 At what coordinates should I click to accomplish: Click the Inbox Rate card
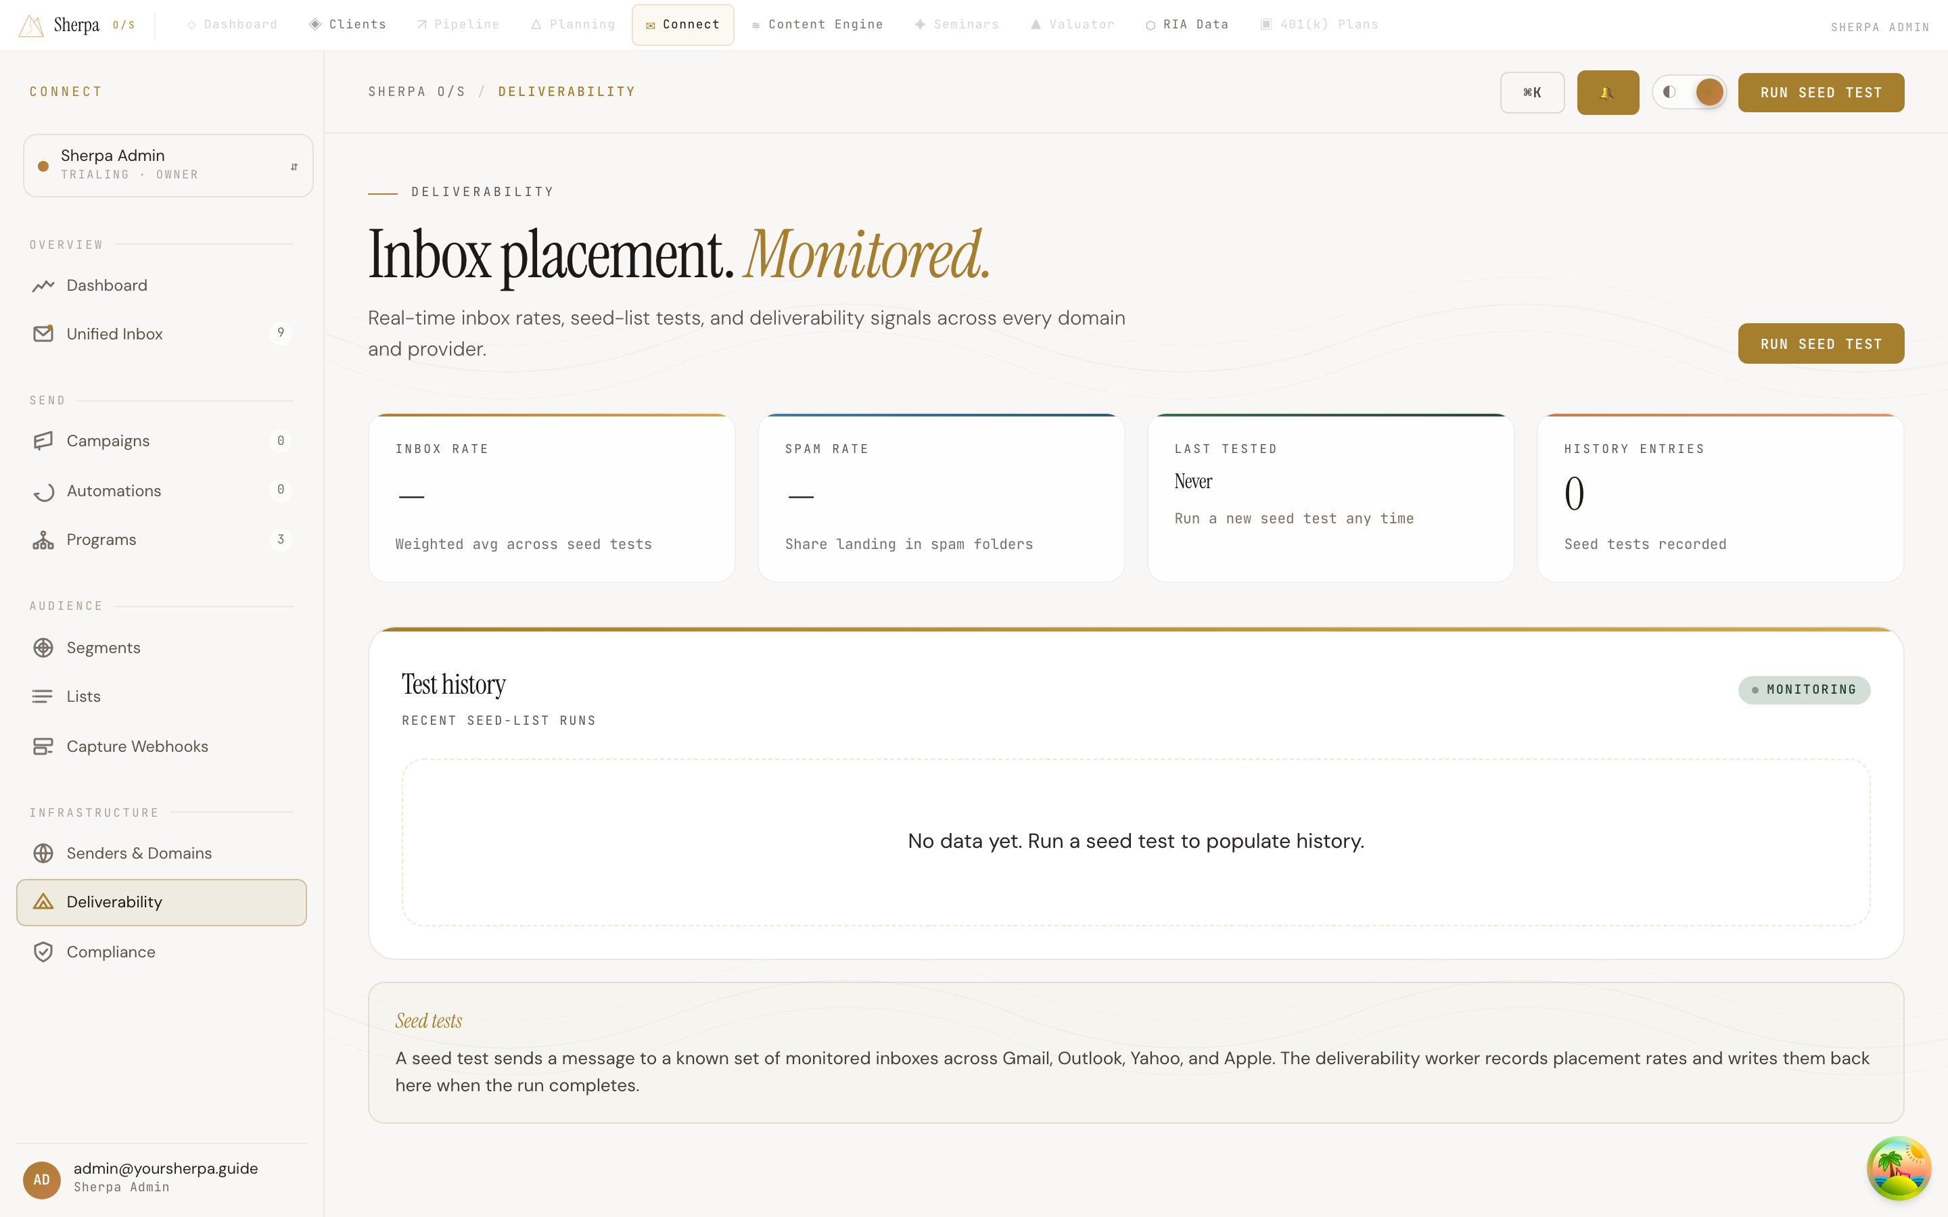(x=551, y=498)
